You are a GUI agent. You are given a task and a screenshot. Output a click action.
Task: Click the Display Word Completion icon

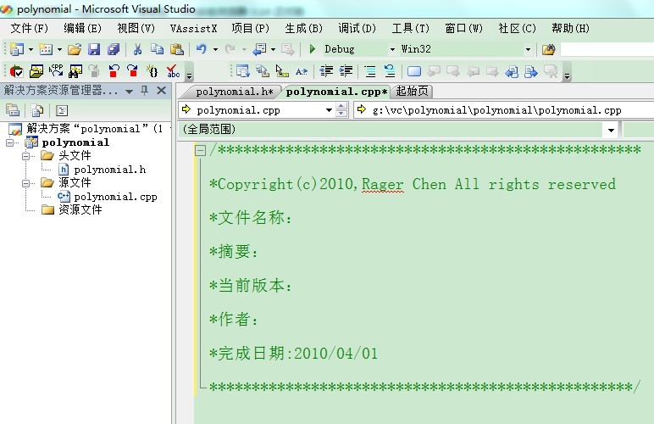301,71
